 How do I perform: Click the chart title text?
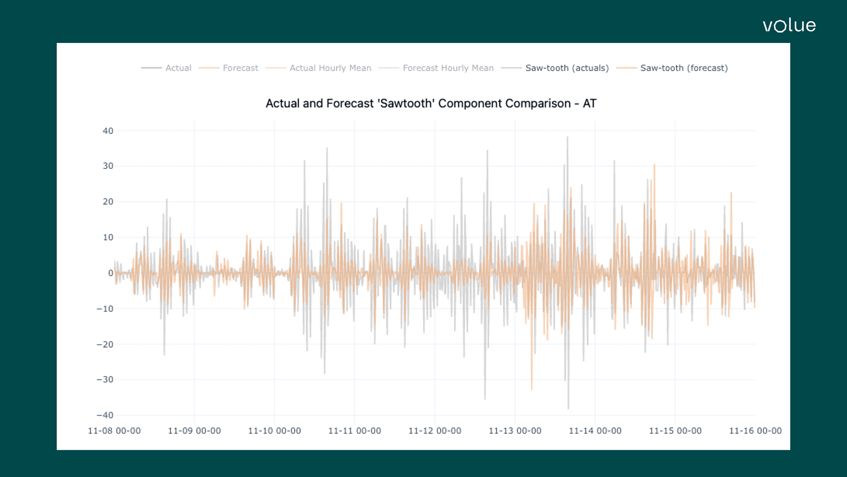tap(431, 103)
